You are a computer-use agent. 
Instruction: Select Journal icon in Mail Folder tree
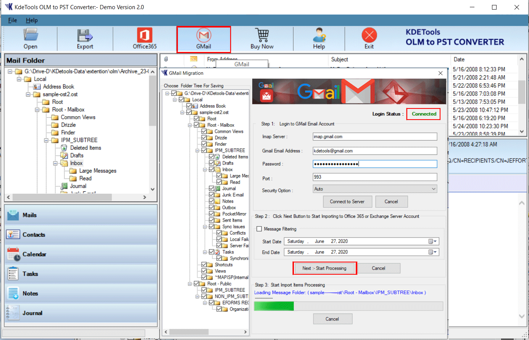point(64,186)
